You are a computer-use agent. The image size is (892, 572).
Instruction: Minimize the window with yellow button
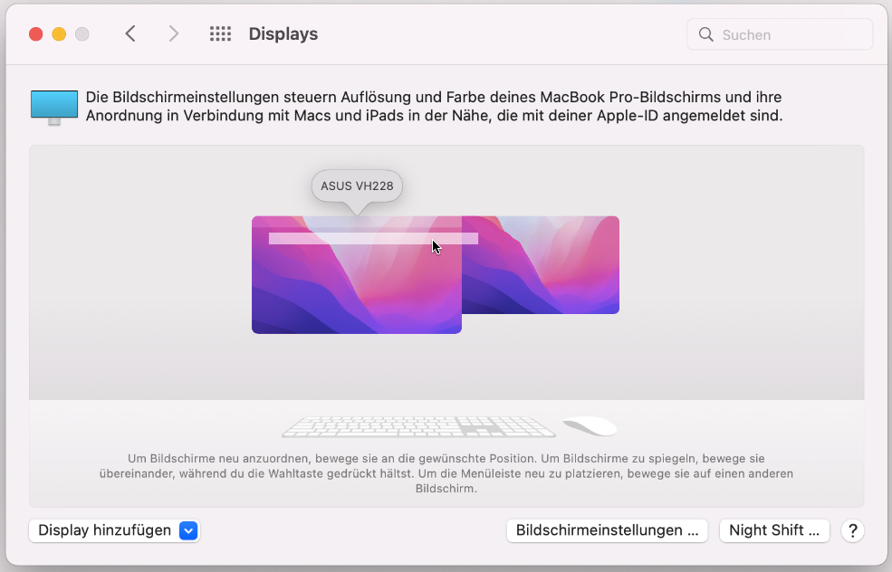(59, 34)
